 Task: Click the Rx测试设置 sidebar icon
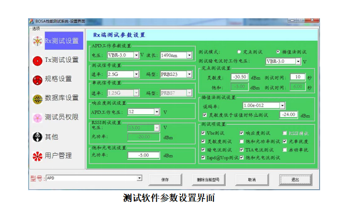[37, 41]
